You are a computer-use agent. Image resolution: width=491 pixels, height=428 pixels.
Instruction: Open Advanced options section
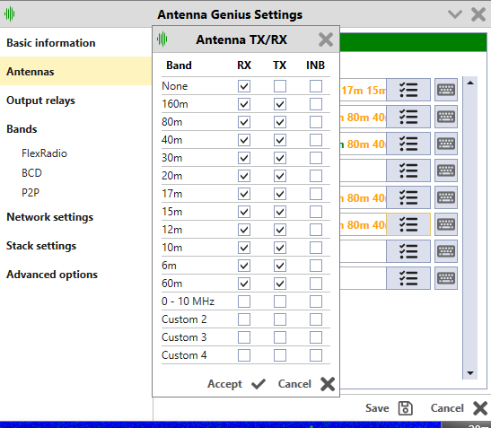pyautogui.click(x=52, y=275)
